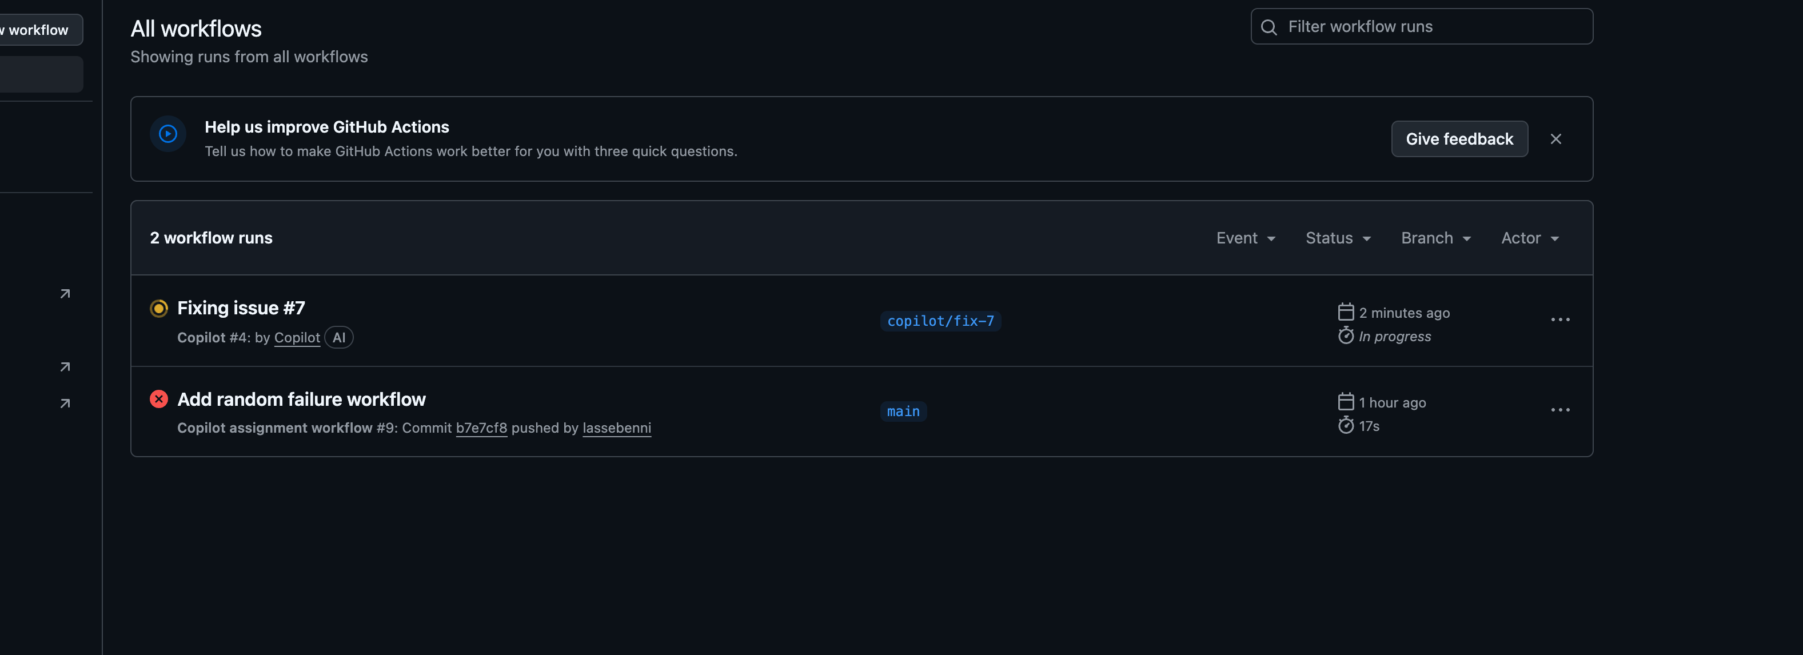Click the top external-link arrow in sidebar
Viewport: 1803px width, 655px height.
(x=65, y=294)
